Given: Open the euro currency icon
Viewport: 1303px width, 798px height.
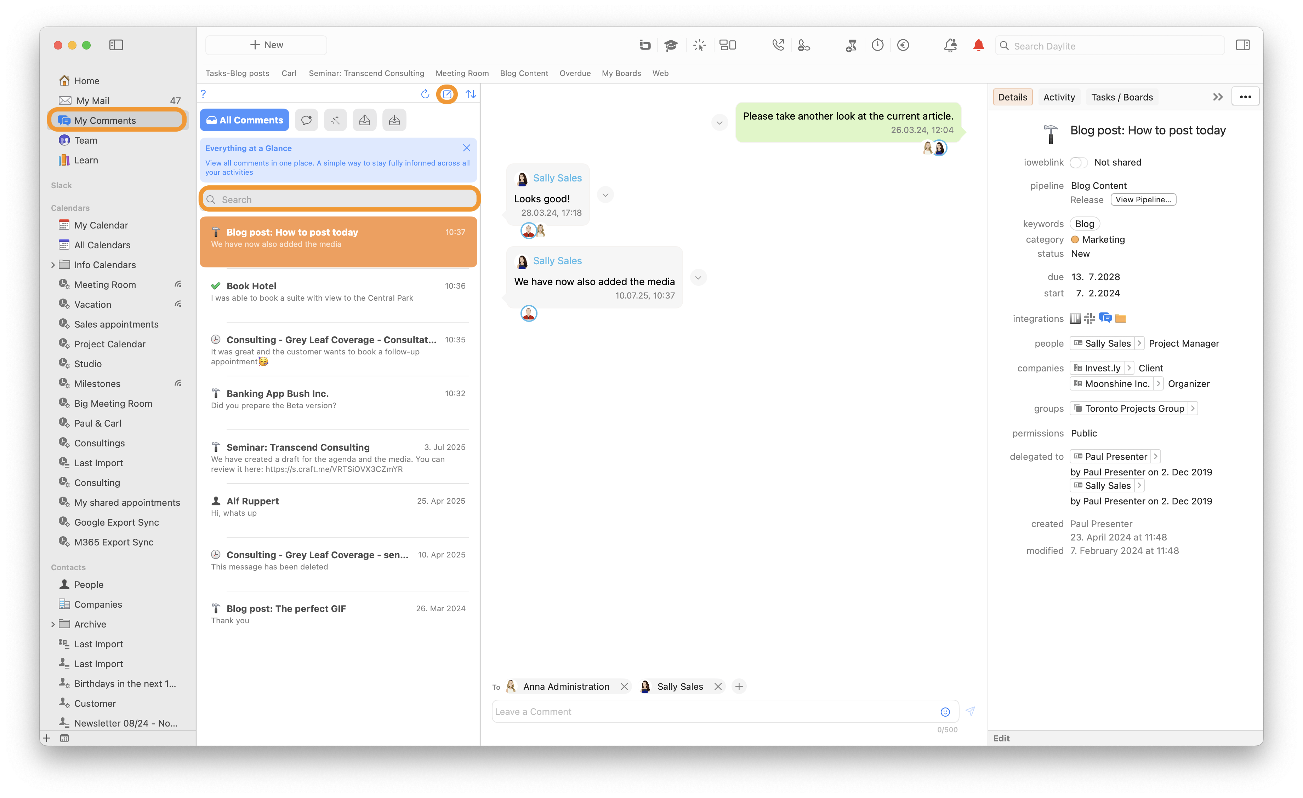Looking at the screenshot, I should (903, 45).
